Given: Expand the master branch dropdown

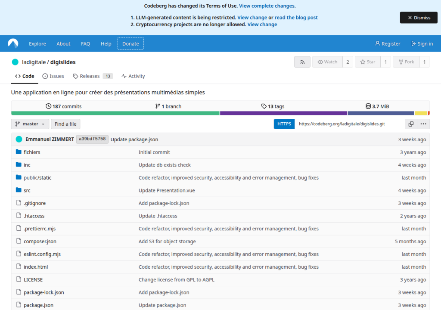Looking at the screenshot, I should click(30, 124).
